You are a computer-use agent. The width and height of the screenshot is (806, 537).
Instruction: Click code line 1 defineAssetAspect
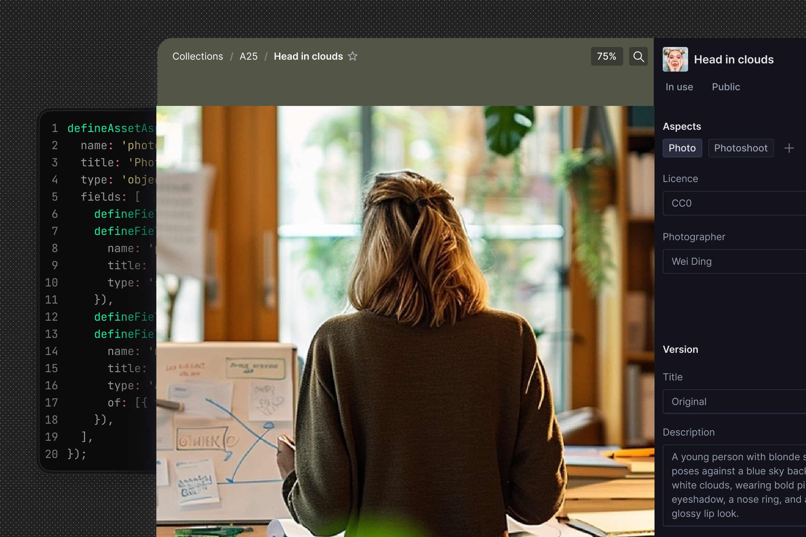(x=110, y=128)
